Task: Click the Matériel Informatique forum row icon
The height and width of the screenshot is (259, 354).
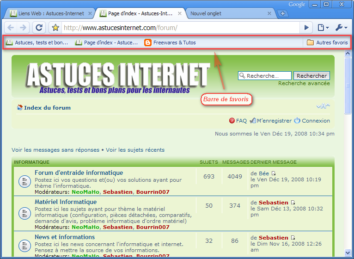Action: click(x=24, y=213)
